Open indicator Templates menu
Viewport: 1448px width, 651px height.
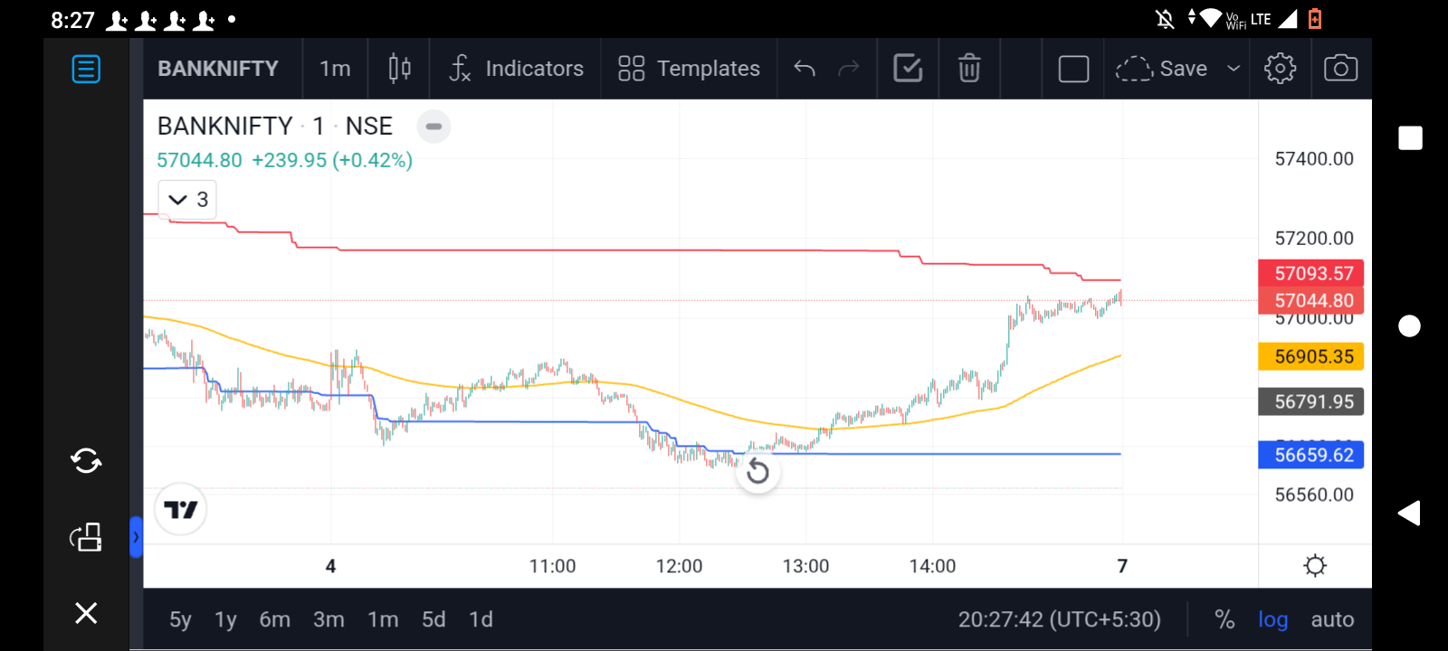coord(690,69)
